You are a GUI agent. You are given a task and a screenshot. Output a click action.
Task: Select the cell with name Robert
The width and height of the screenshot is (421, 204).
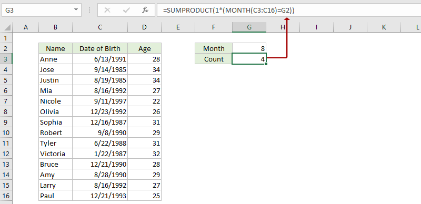pyautogui.click(x=55, y=132)
